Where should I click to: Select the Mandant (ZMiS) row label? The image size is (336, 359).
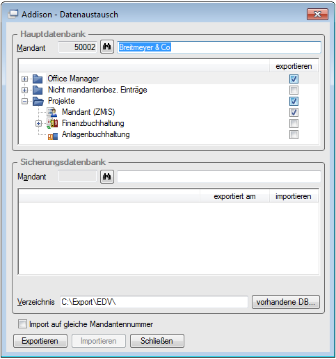pyautogui.click(x=88, y=112)
